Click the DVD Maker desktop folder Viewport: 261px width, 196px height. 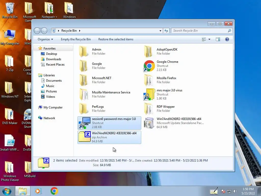pyautogui.click(x=10, y=116)
